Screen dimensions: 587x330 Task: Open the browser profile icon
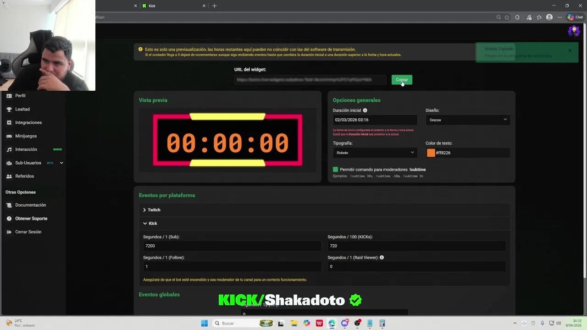point(549,17)
